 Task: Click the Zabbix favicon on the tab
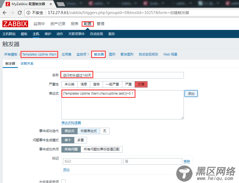[8, 4]
